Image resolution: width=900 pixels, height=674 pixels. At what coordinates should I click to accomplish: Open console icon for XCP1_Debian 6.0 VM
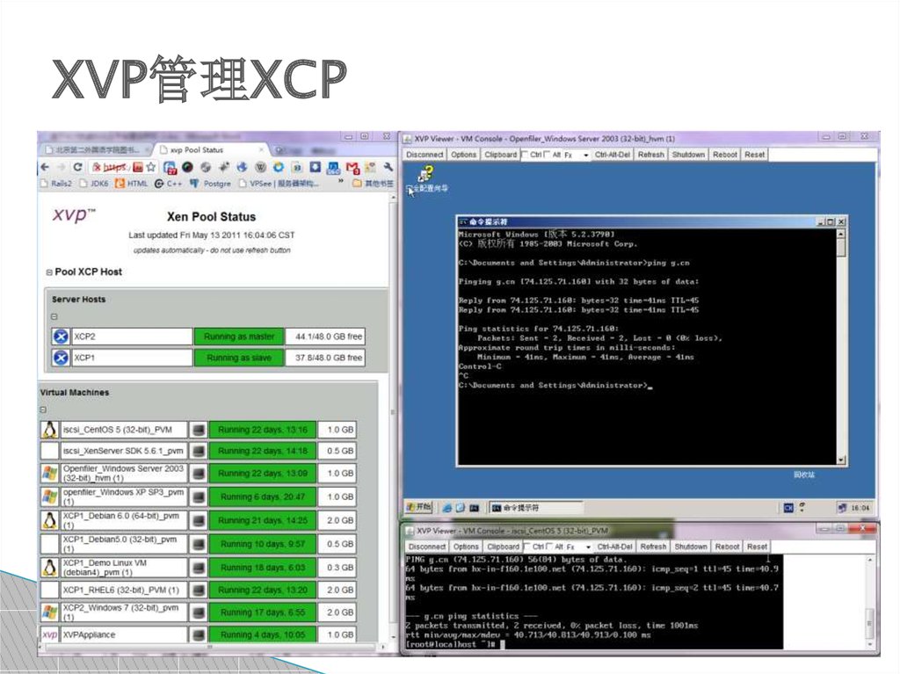coord(199,521)
